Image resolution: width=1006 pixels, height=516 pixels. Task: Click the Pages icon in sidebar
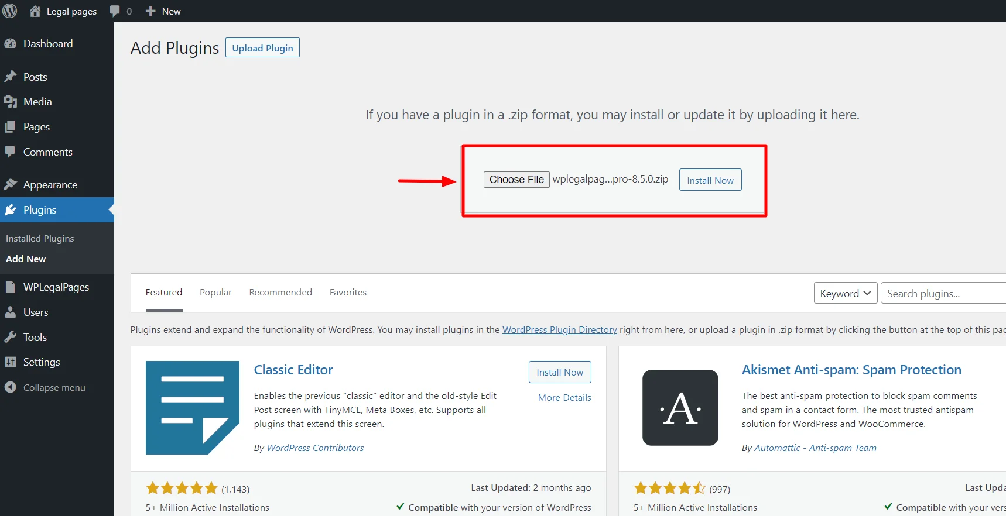coord(11,127)
